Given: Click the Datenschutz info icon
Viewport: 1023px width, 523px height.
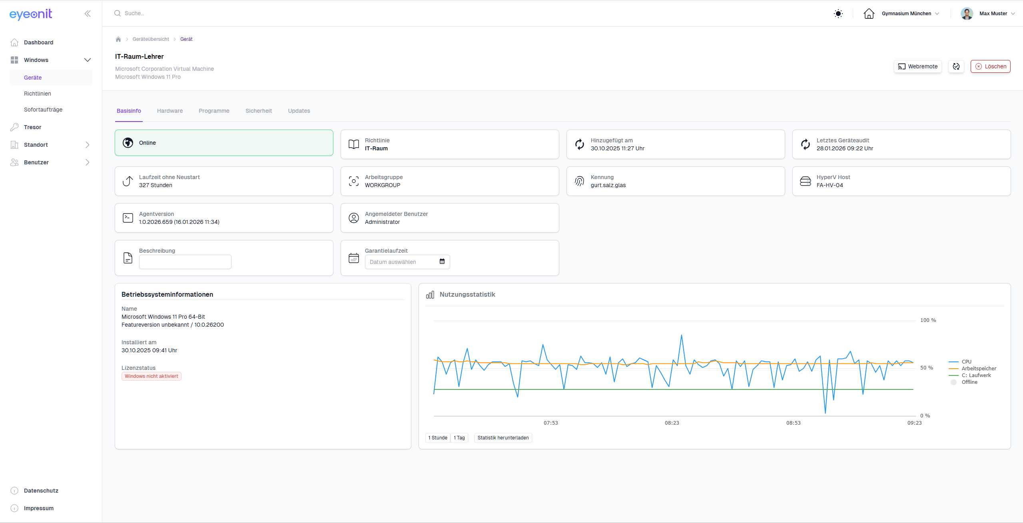Looking at the screenshot, I should tap(14, 491).
